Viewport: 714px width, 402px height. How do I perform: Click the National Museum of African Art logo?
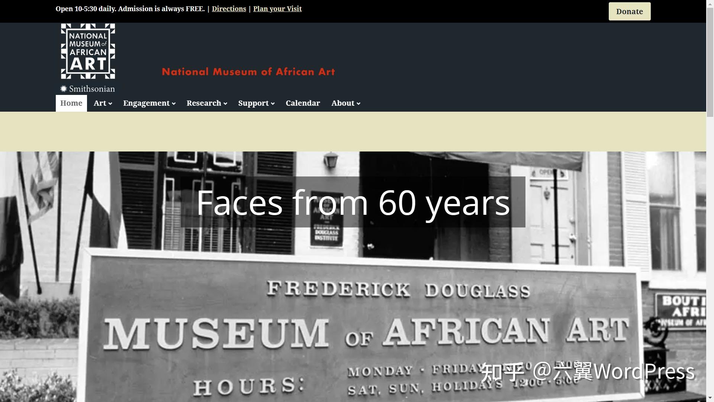[x=88, y=51]
